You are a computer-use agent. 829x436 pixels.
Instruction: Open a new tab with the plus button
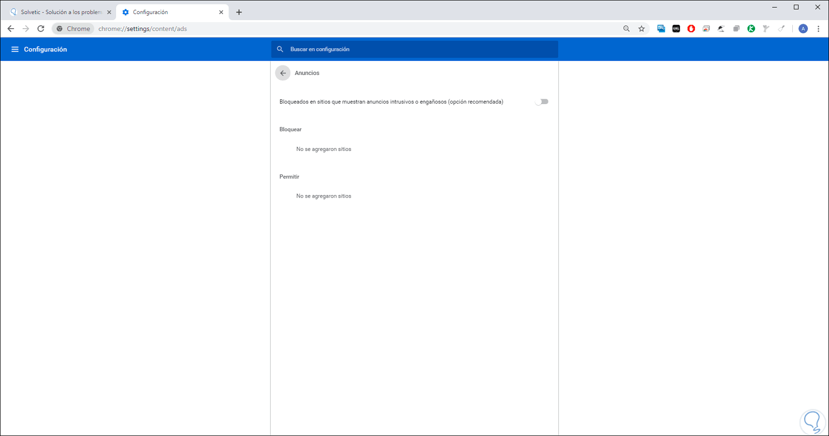239,12
